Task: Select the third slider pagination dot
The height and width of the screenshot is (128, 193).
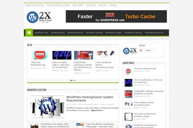Action: pos(75,80)
